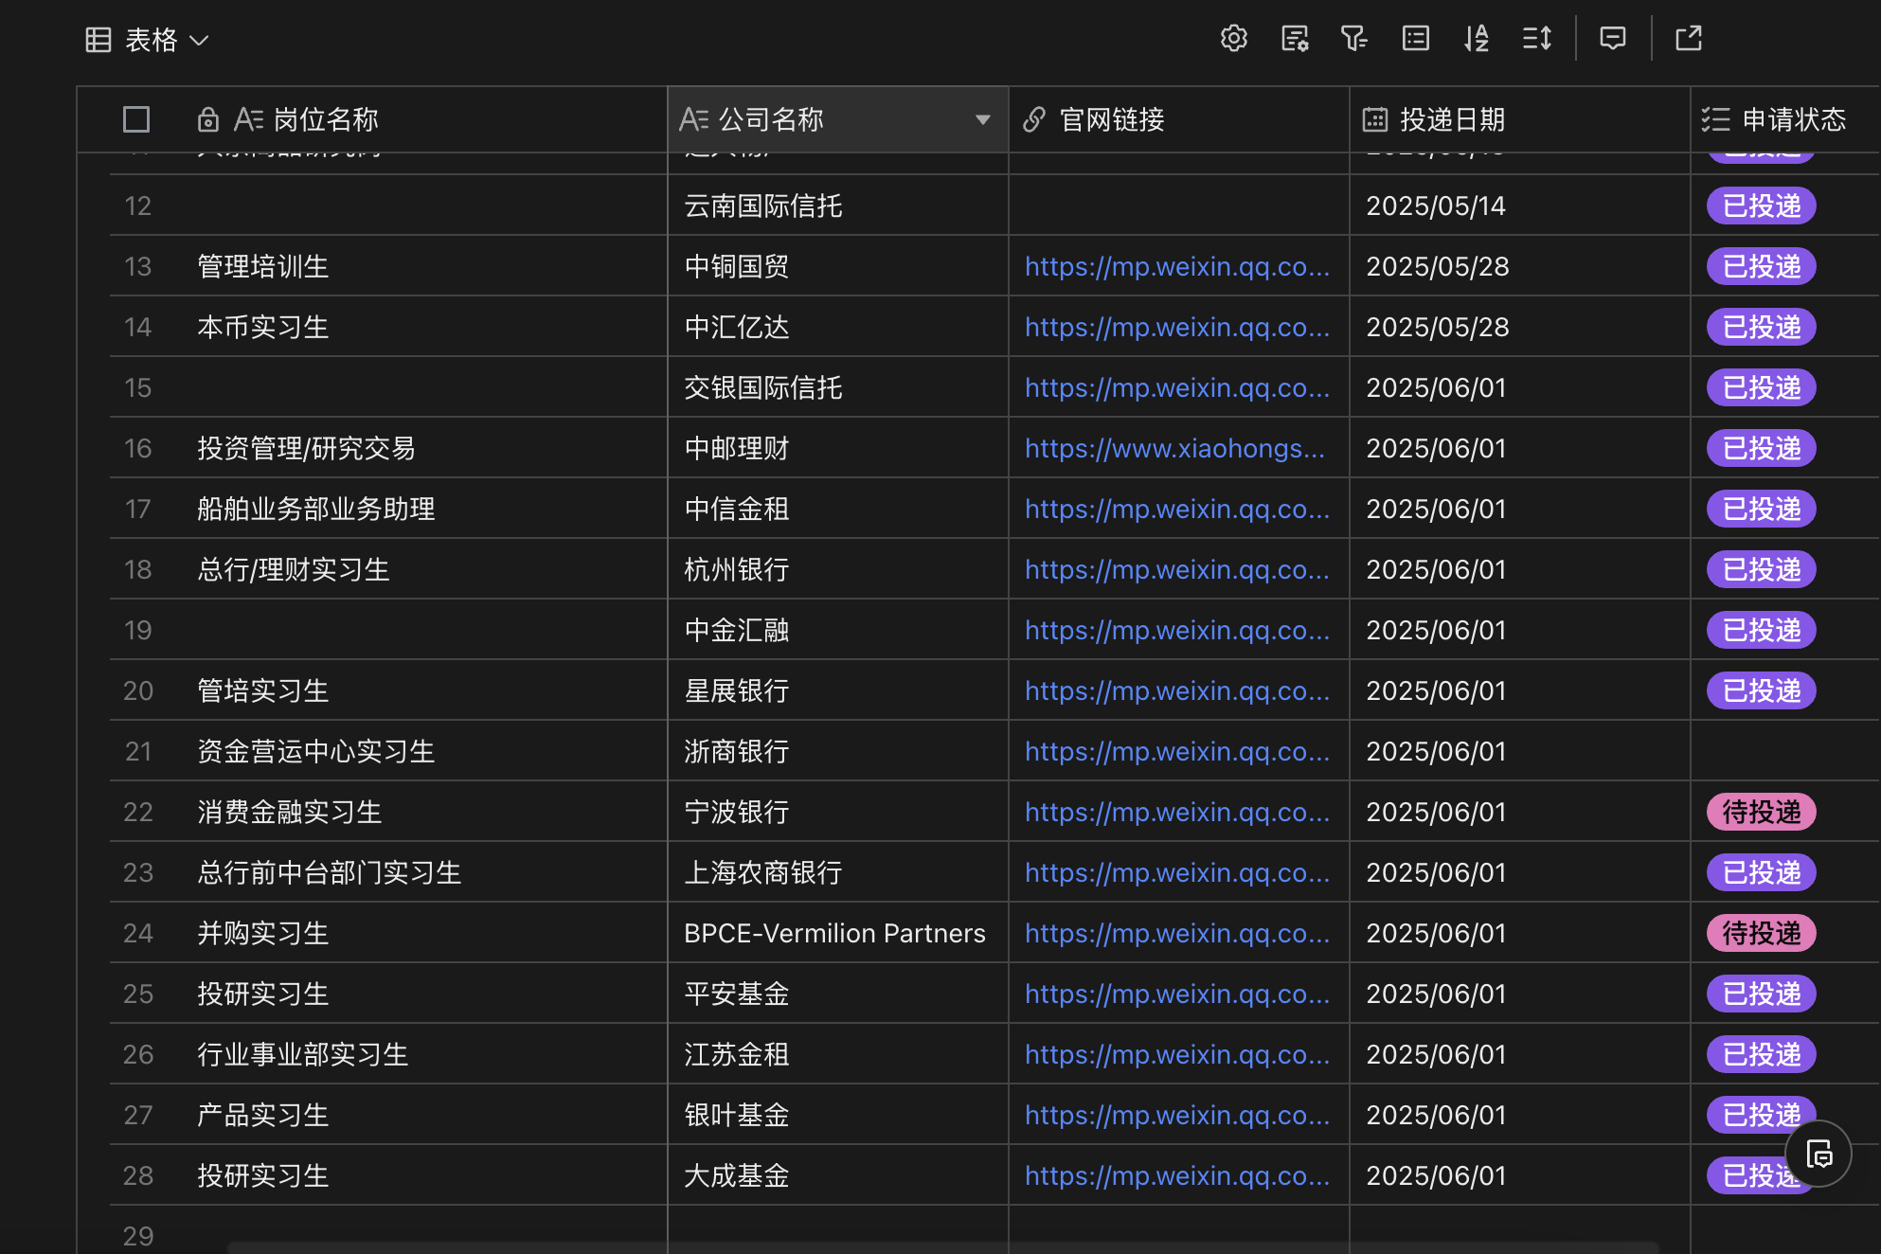1881x1254 pixels.
Task: Click the link icon in 官网链接 header
Action: (x=1034, y=119)
